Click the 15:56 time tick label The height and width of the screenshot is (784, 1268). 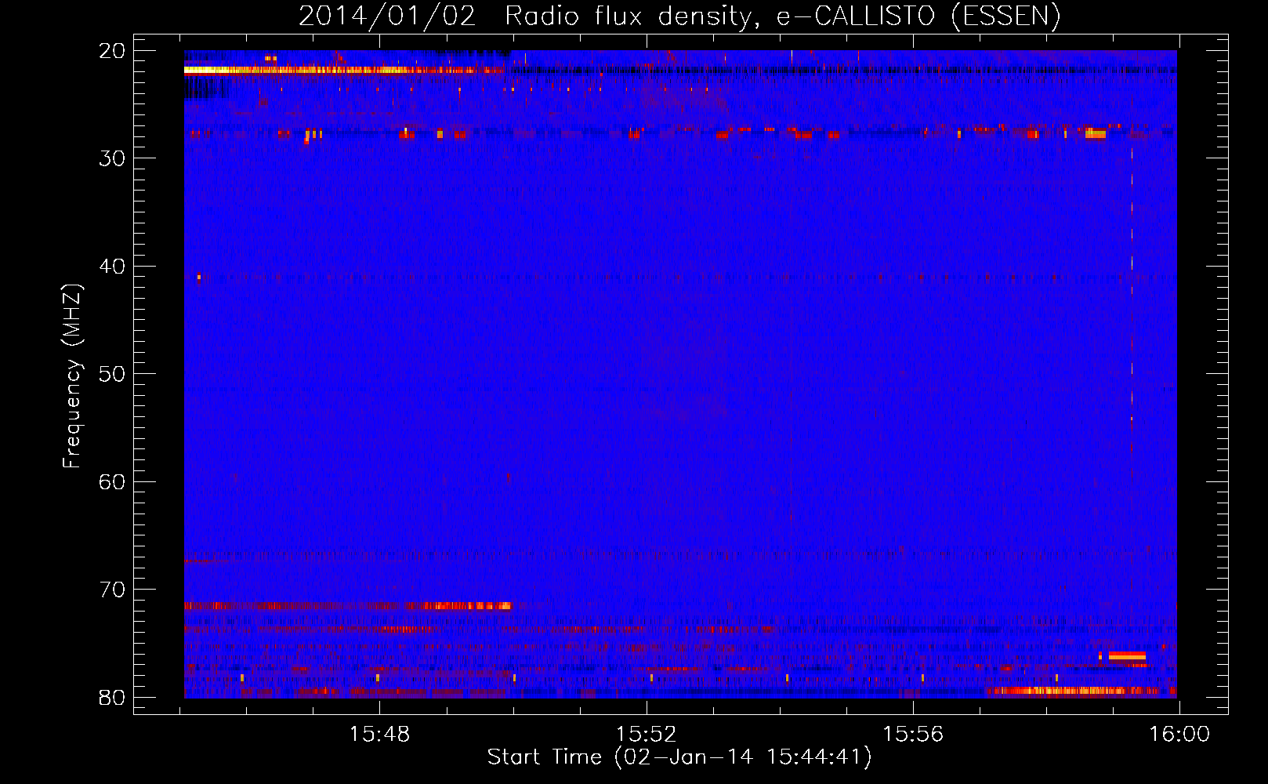coord(913,735)
